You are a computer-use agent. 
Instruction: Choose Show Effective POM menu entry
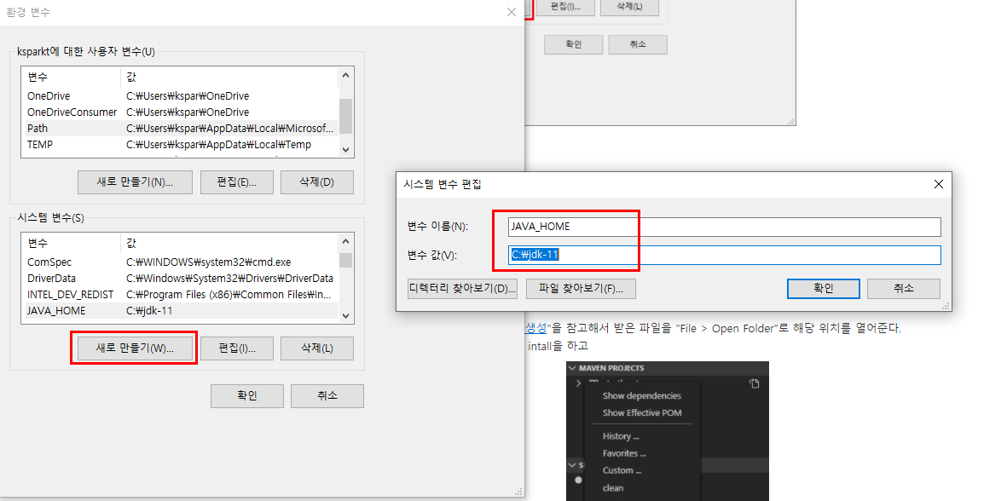click(641, 412)
